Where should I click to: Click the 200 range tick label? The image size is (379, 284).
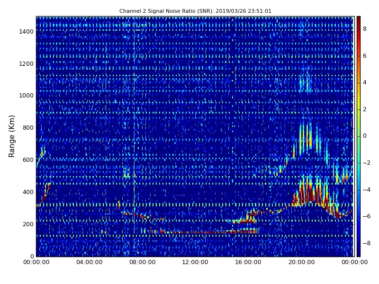pos(28,224)
